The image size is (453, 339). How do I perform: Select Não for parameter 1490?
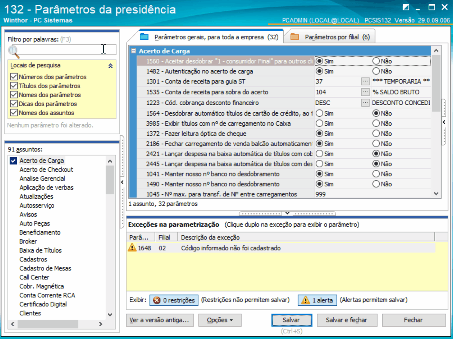coord(376,184)
